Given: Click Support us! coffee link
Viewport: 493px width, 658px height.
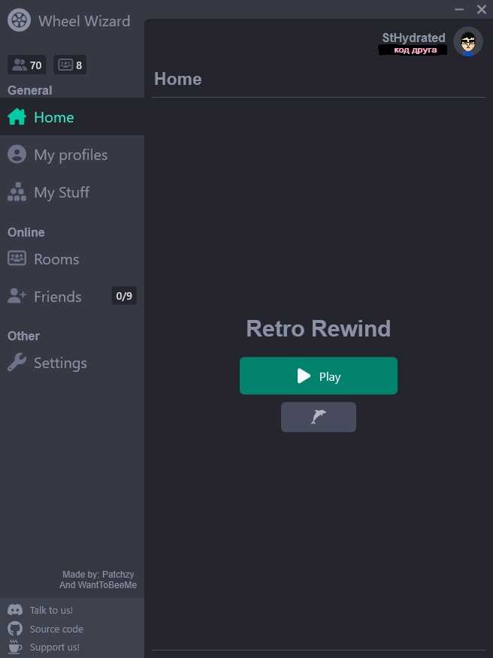Looking at the screenshot, I should (54, 647).
